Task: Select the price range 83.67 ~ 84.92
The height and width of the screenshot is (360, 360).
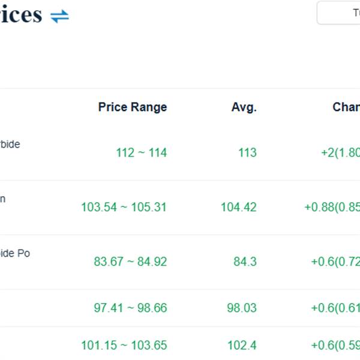Action: [130, 262]
